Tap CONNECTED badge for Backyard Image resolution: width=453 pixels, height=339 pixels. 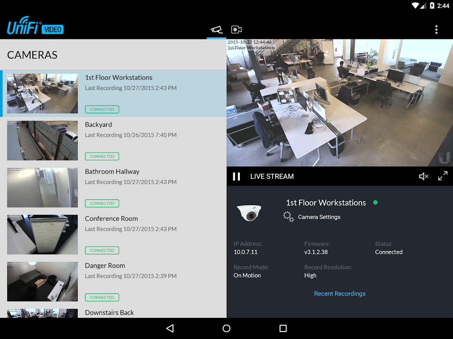pos(102,156)
